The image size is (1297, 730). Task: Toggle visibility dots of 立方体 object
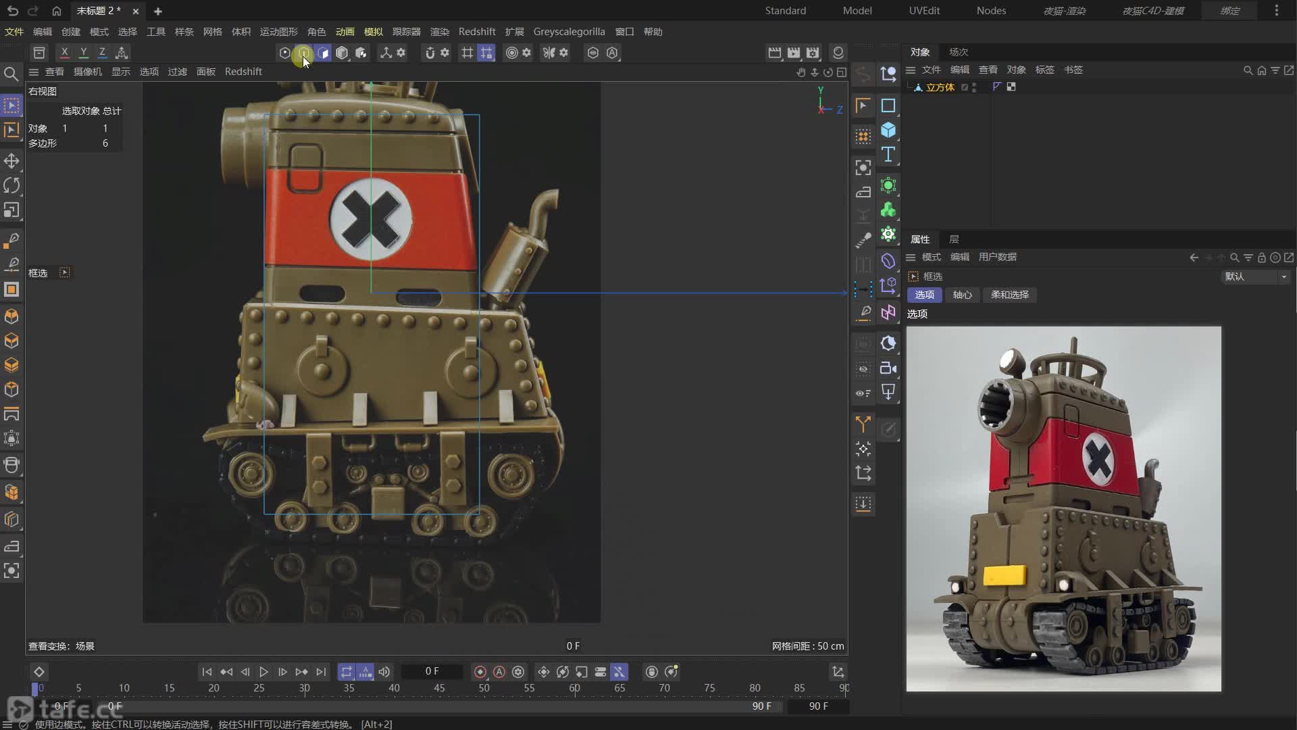973,87
